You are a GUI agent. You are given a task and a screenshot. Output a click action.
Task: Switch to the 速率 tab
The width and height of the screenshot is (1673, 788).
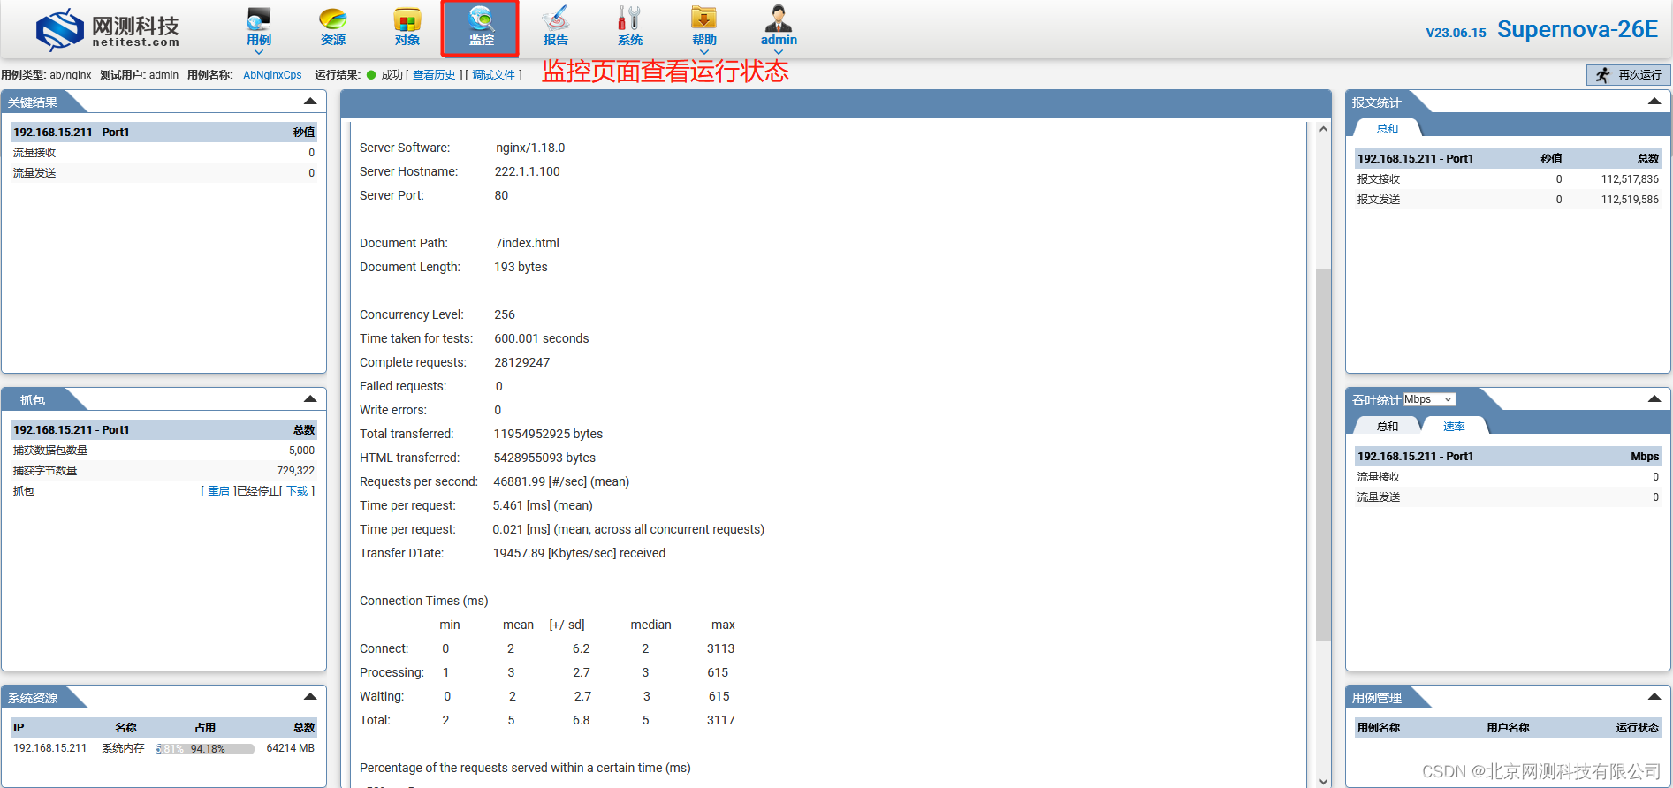(1454, 427)
